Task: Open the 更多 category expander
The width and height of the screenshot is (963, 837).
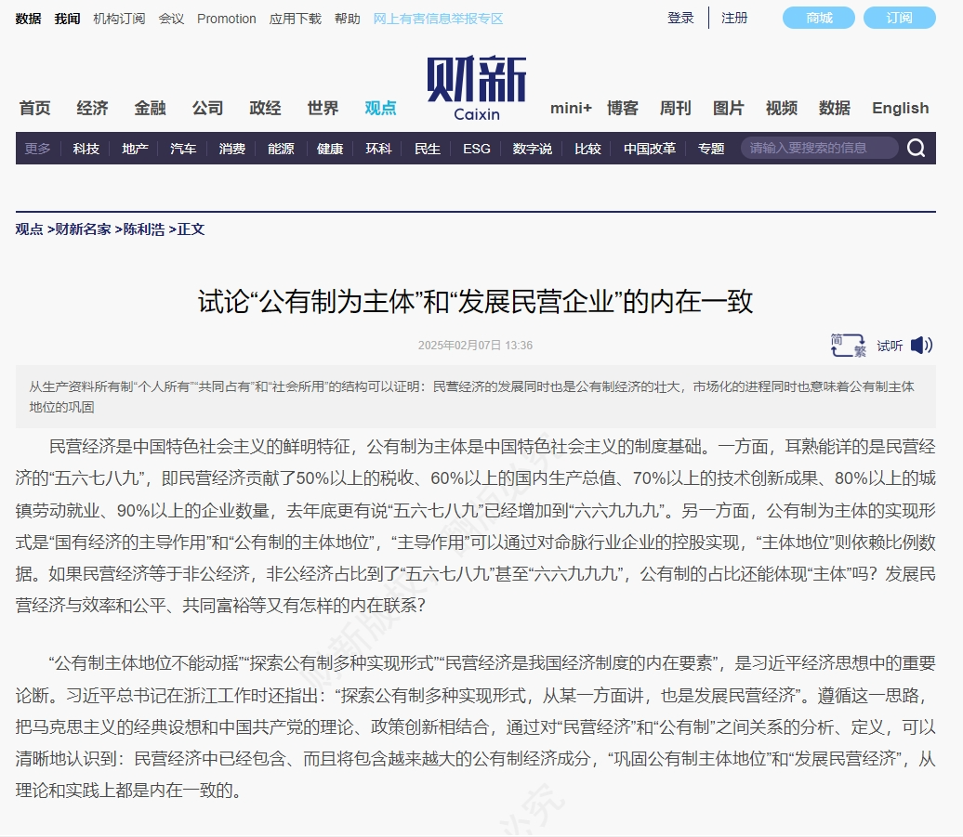Action: (x=36, y=149)
